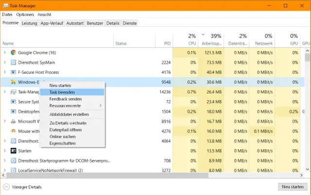Click the F-Secure Host Process icon

click(14, 72)
